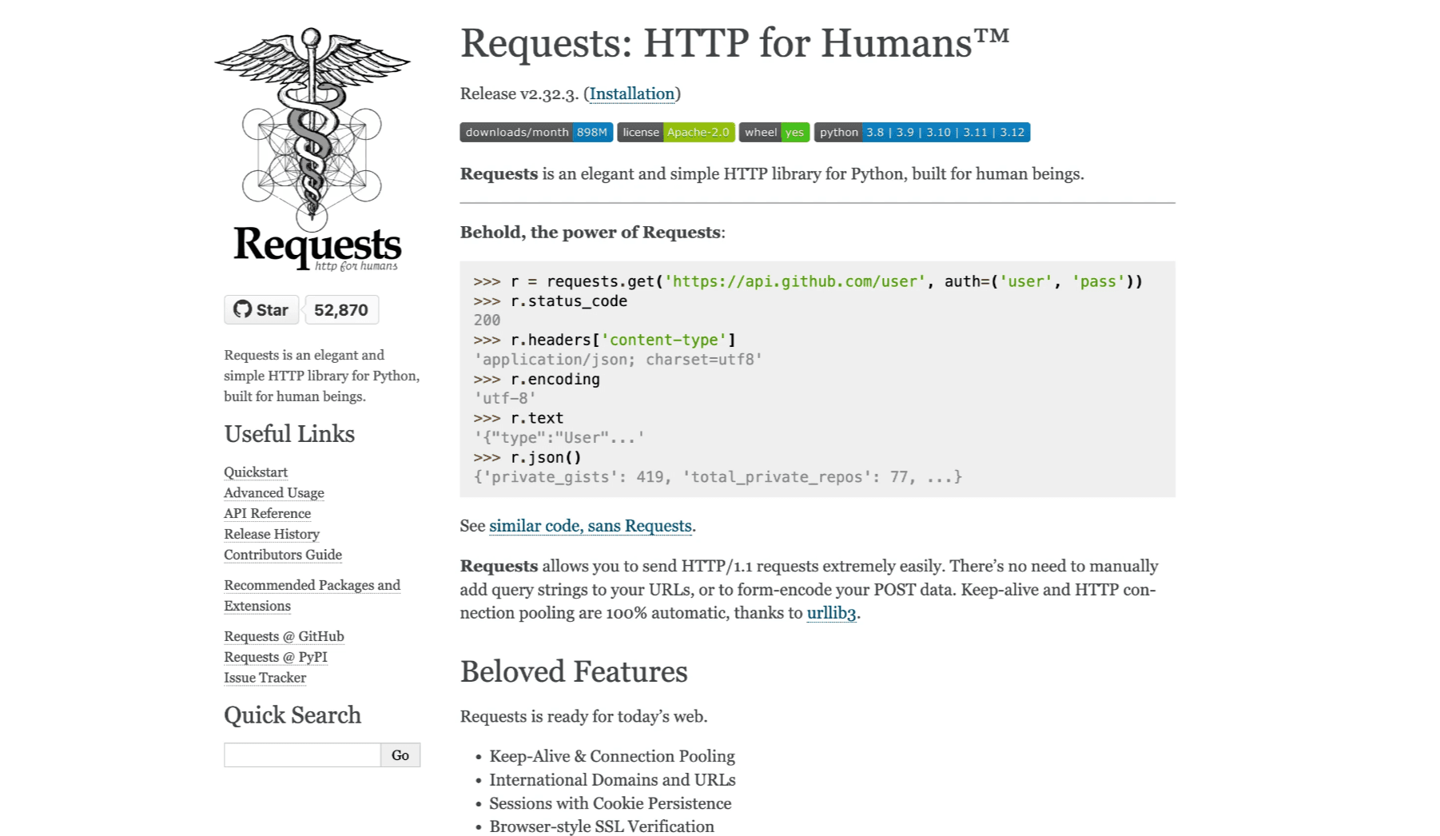
Task: Open Recommended Packages and Extensions link
Action: point(312,595)
